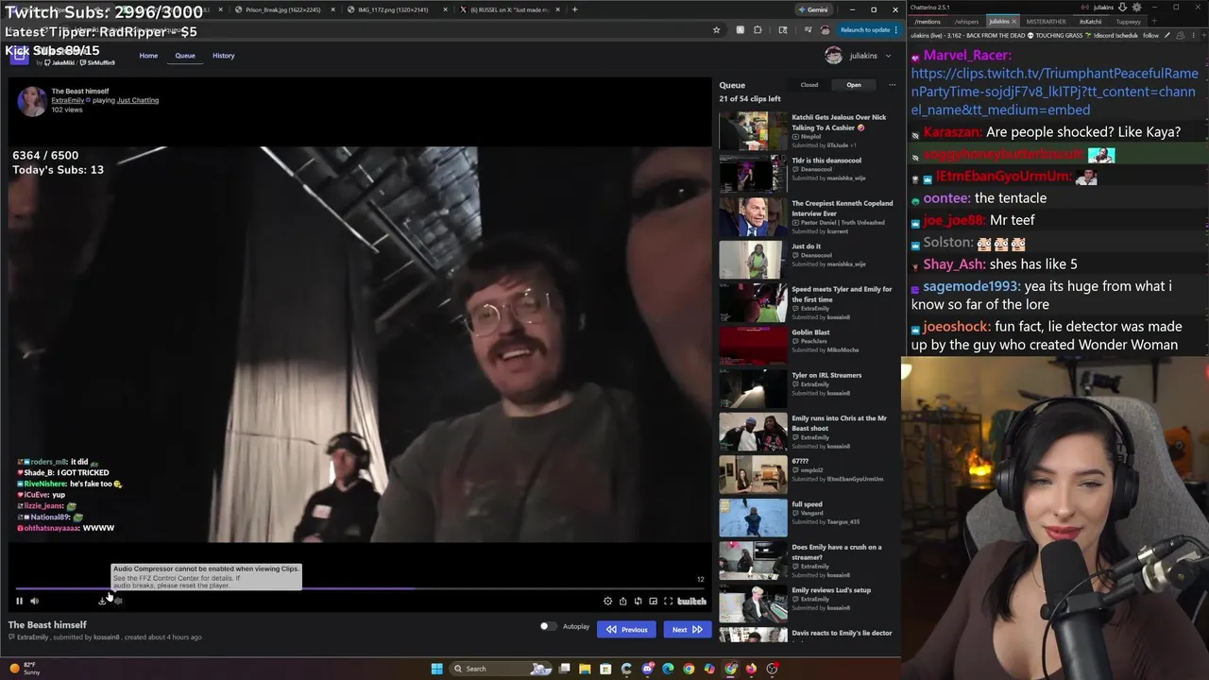Click Karaszan username in chat
The width and height of the screenshot is (1209, 680).
coord(952,132)
